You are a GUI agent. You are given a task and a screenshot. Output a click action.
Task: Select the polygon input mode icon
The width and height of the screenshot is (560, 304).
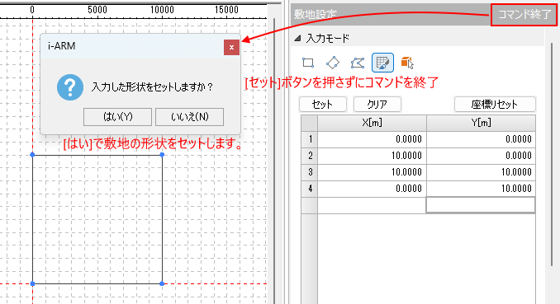coord(358,63)
